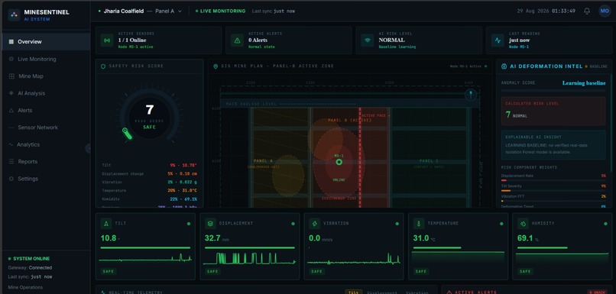Click the Calculated Risk Level box
Image resolution: width=616 pixels, height=294 pixels.
tap(553, 111)
